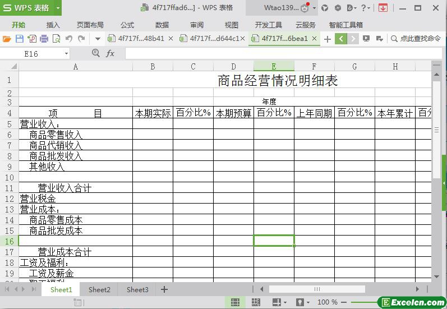Add a new worksheet plus button
Image resolution: width=447 pixels, height=309 pixels.
pos(164,289)
